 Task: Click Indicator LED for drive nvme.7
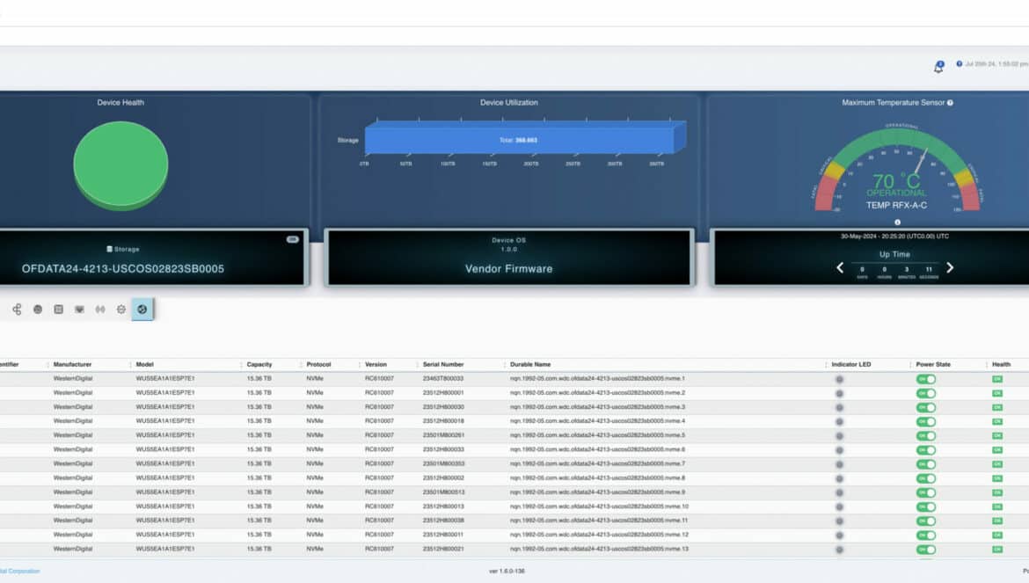(839, 464)
